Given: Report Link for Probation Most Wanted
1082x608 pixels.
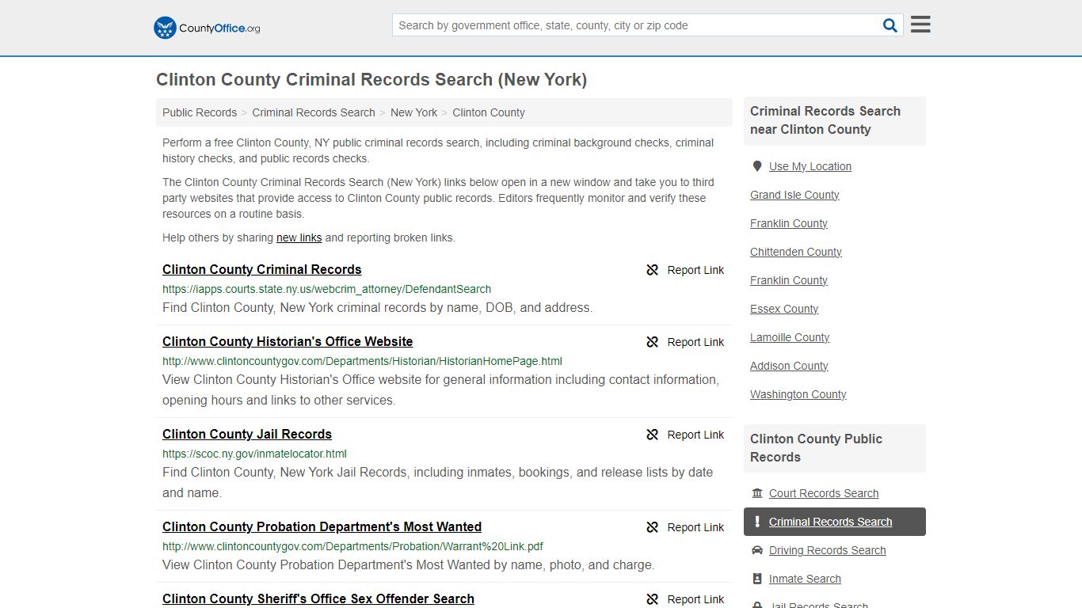Looking at the screenshot, I should coord(695,527).
